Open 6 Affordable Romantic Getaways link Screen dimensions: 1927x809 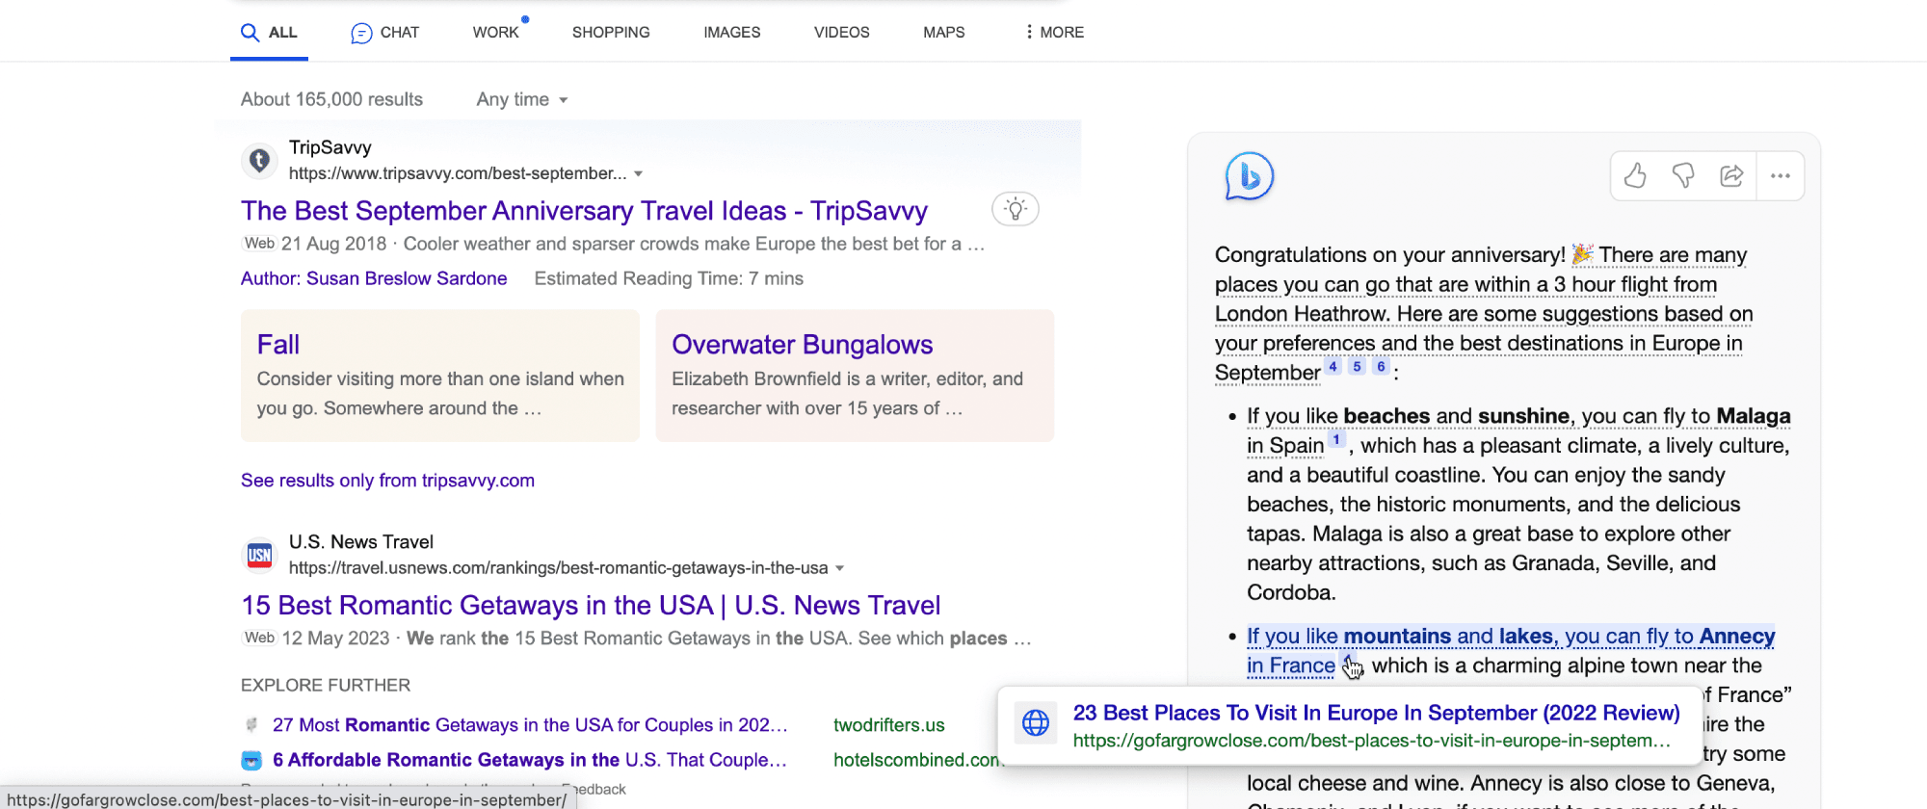pyautogui.click(x=530, y=760)
